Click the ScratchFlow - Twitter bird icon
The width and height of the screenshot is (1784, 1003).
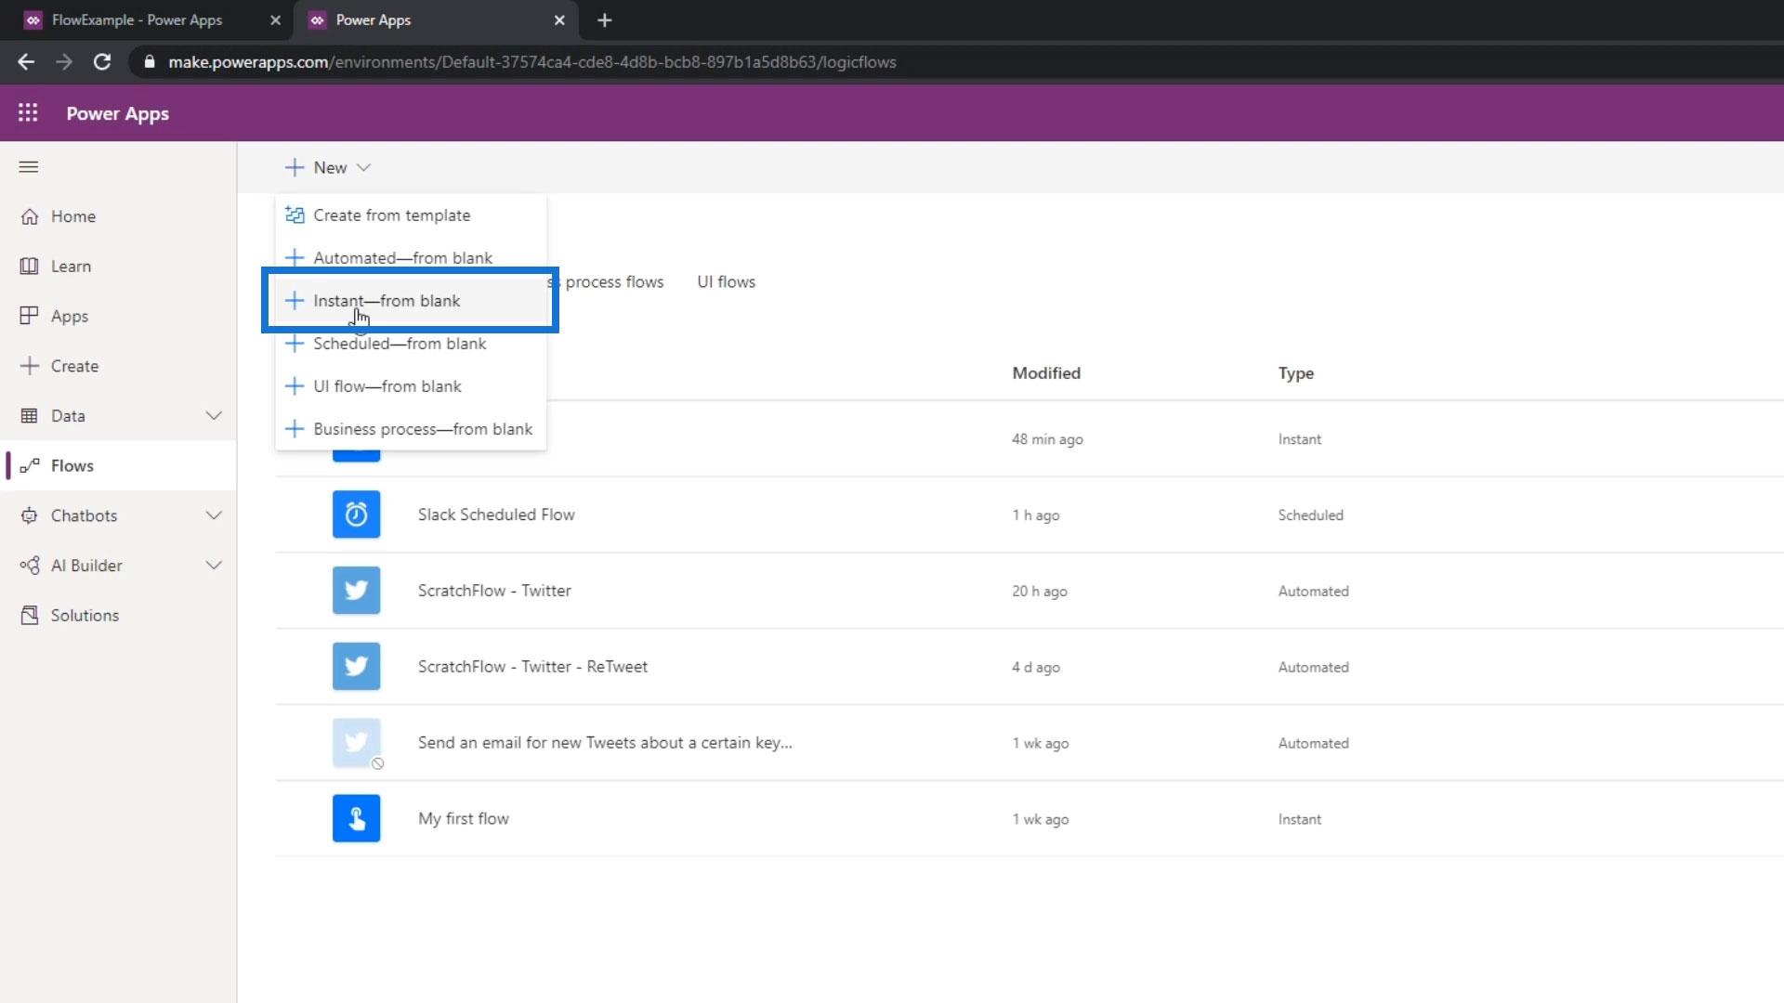356,591
